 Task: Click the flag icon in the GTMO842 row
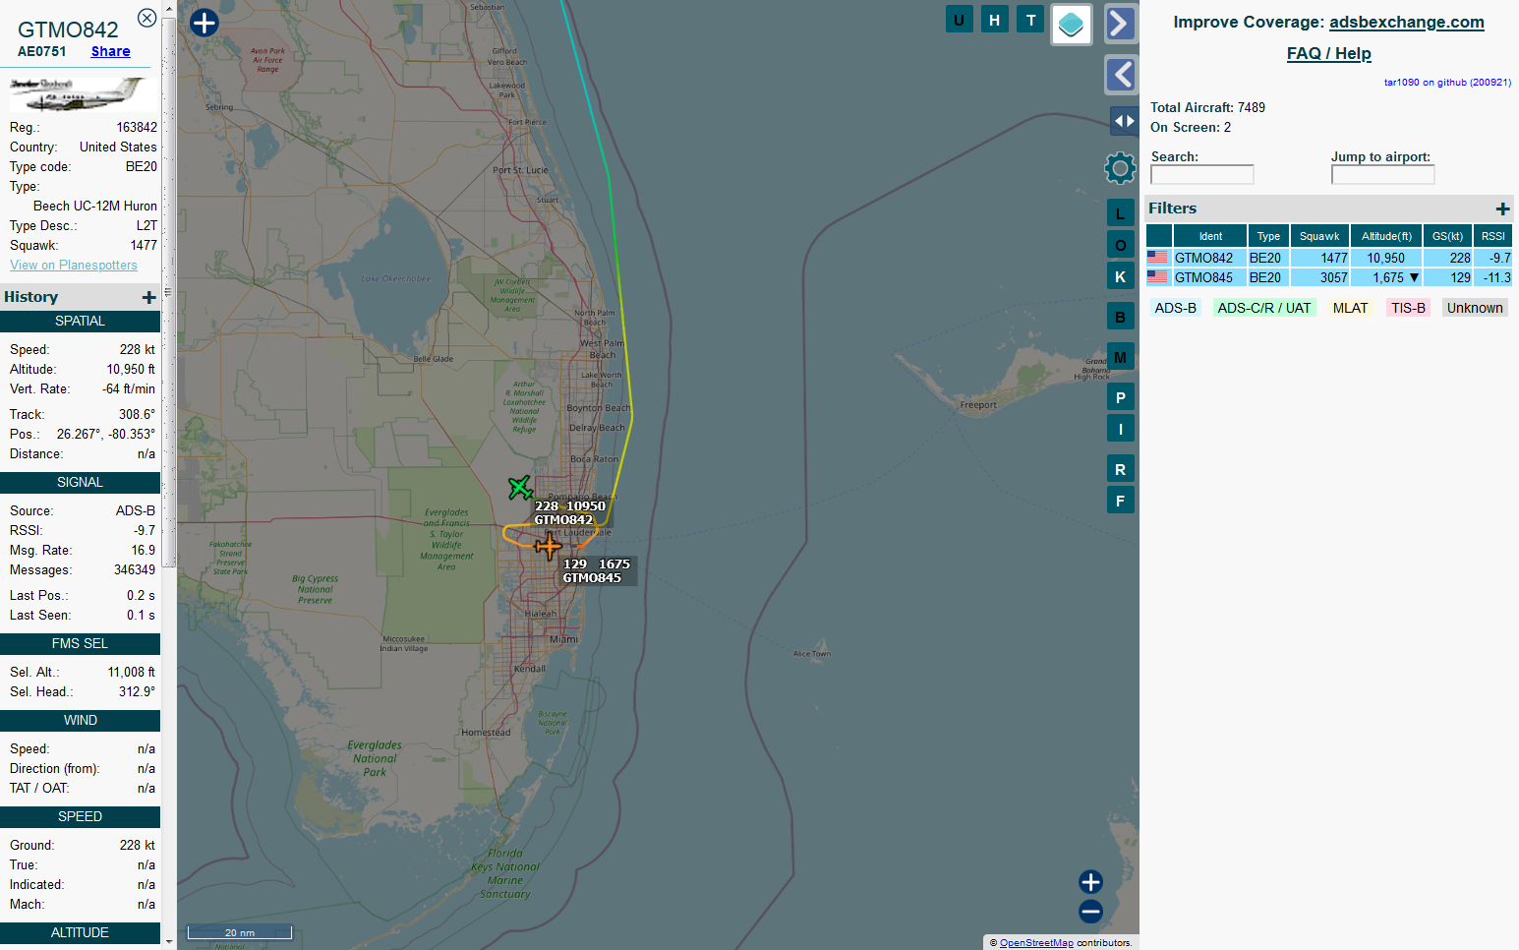click(1157, 258)
